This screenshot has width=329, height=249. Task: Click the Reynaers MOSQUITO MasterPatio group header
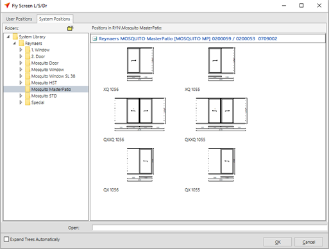coord(208,38)
